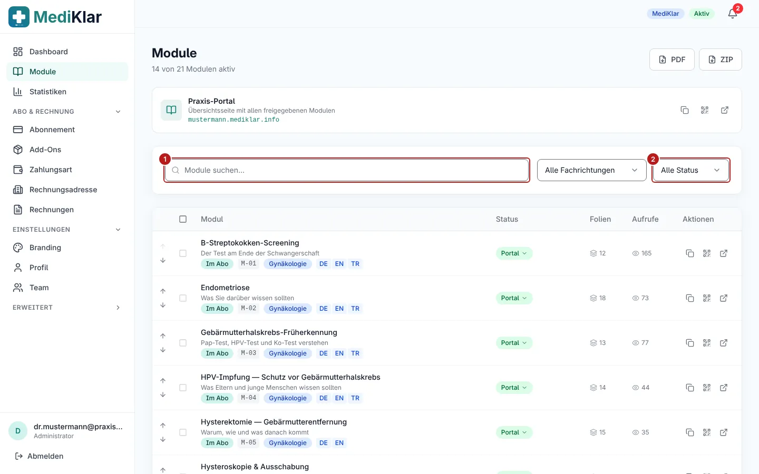View Rechnungen list
Image resolution: width=759 pixels, height=474 pixels.
(67, 210)
